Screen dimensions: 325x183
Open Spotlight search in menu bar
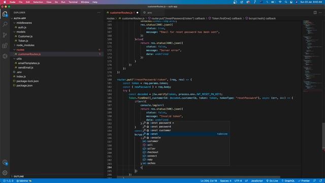pyautogui.click(x=286, y=2)
